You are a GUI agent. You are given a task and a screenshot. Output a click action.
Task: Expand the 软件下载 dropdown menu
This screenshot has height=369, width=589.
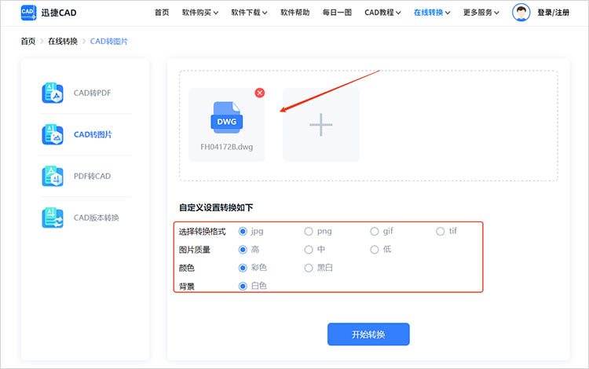[249, 13]
